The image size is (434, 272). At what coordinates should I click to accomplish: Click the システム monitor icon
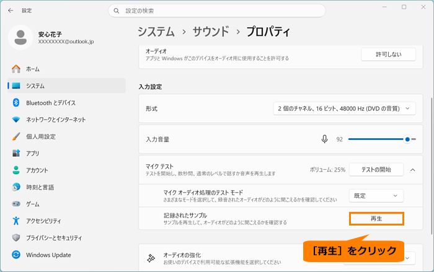click(x=16, y=86)
